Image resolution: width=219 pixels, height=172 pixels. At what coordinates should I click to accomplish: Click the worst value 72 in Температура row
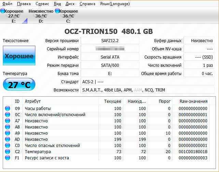pyautogui.click(x=143, y=151)
